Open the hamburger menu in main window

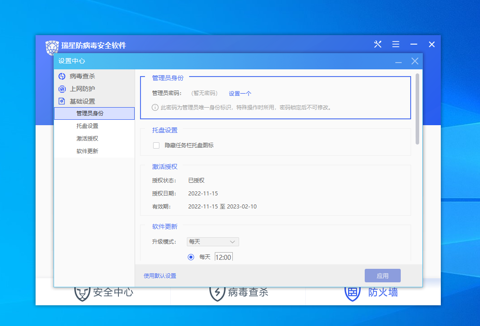396,45
